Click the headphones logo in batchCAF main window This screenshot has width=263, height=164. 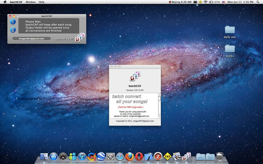click(x=80, y=37)
